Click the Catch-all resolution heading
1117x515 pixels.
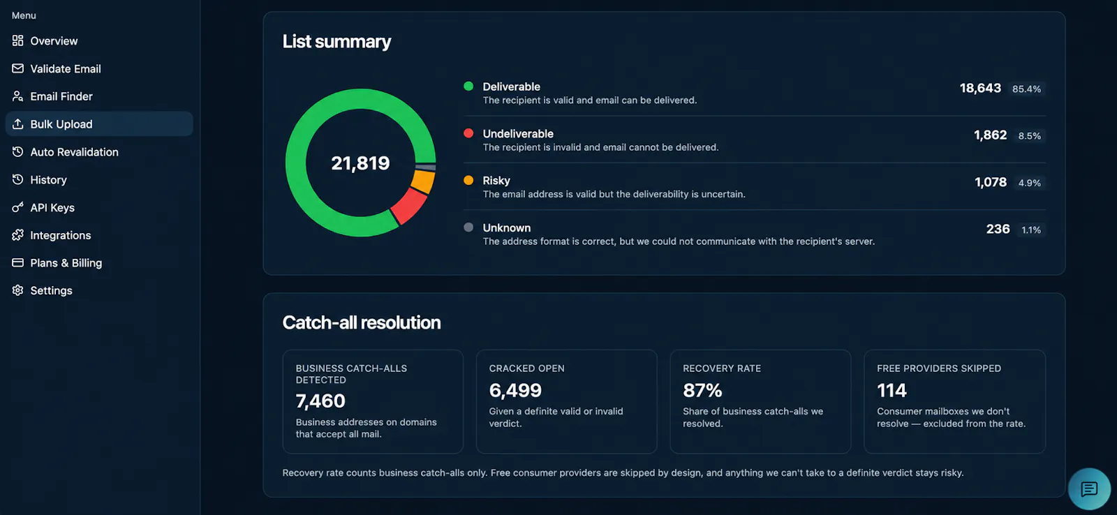pos(362,322)
